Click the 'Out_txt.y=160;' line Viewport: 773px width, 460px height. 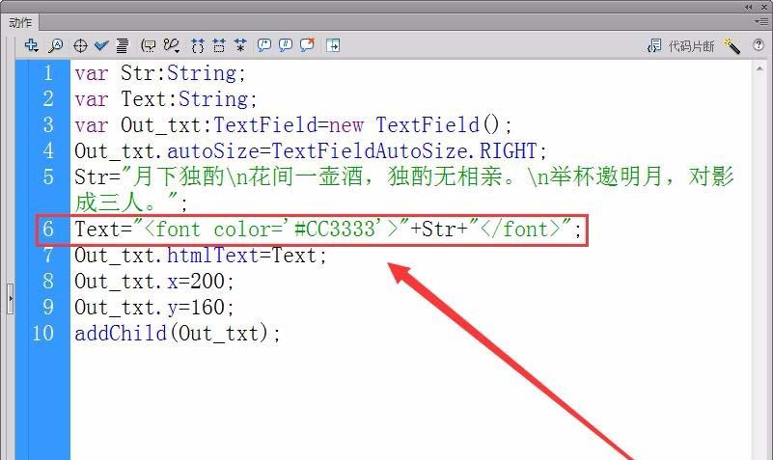[154, 308]
